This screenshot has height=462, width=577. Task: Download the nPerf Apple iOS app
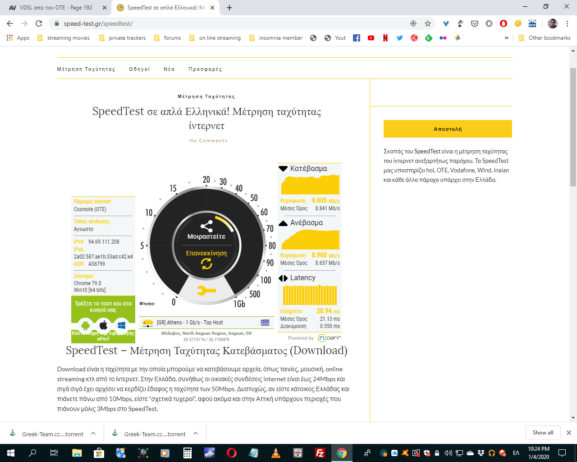click(x=103, y=325)
